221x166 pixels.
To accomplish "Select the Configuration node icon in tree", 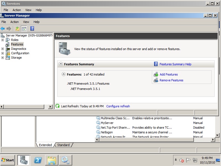I will coord(8,53).
